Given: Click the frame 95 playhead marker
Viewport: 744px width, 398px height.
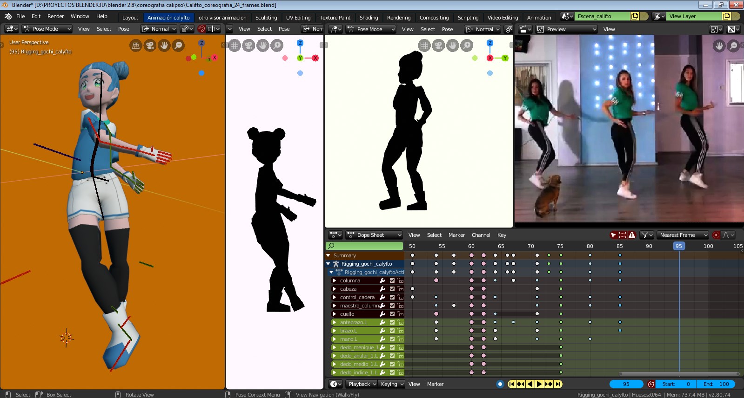Looking at the screenshot, I should pos(679,246).
